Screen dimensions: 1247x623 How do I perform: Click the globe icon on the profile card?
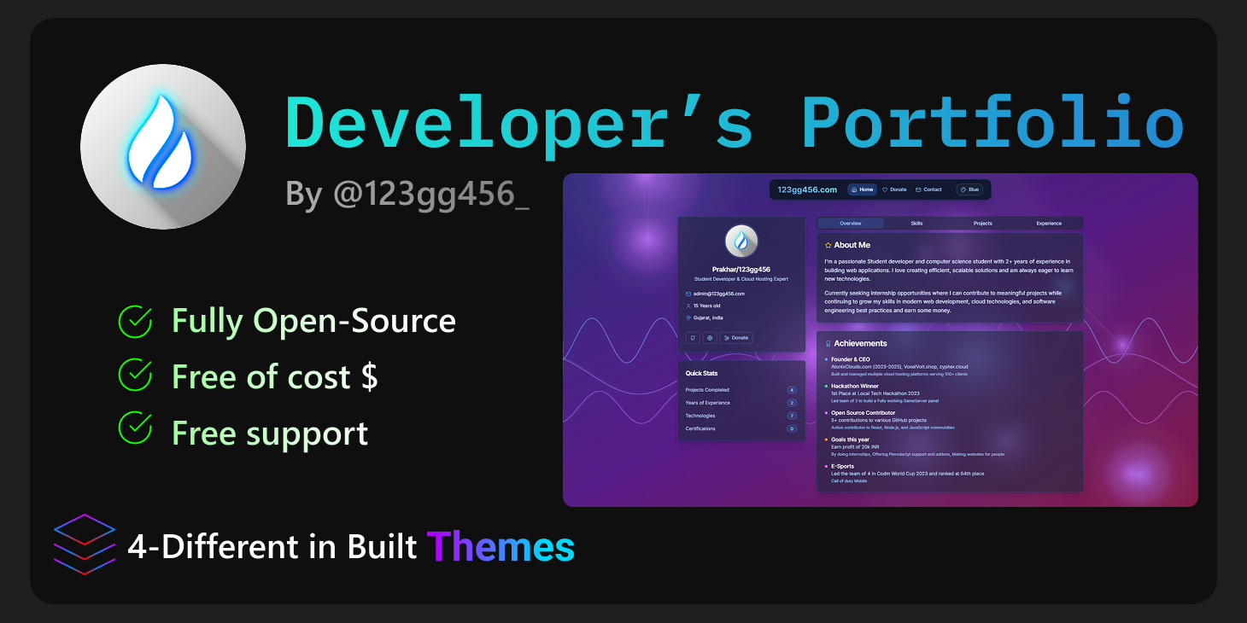tap(710, 338)
